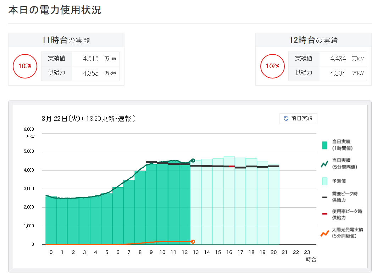Click the 6,000 y-axis label
The width and height of the screenshot is (377, 276).
(x=29, y=129)
